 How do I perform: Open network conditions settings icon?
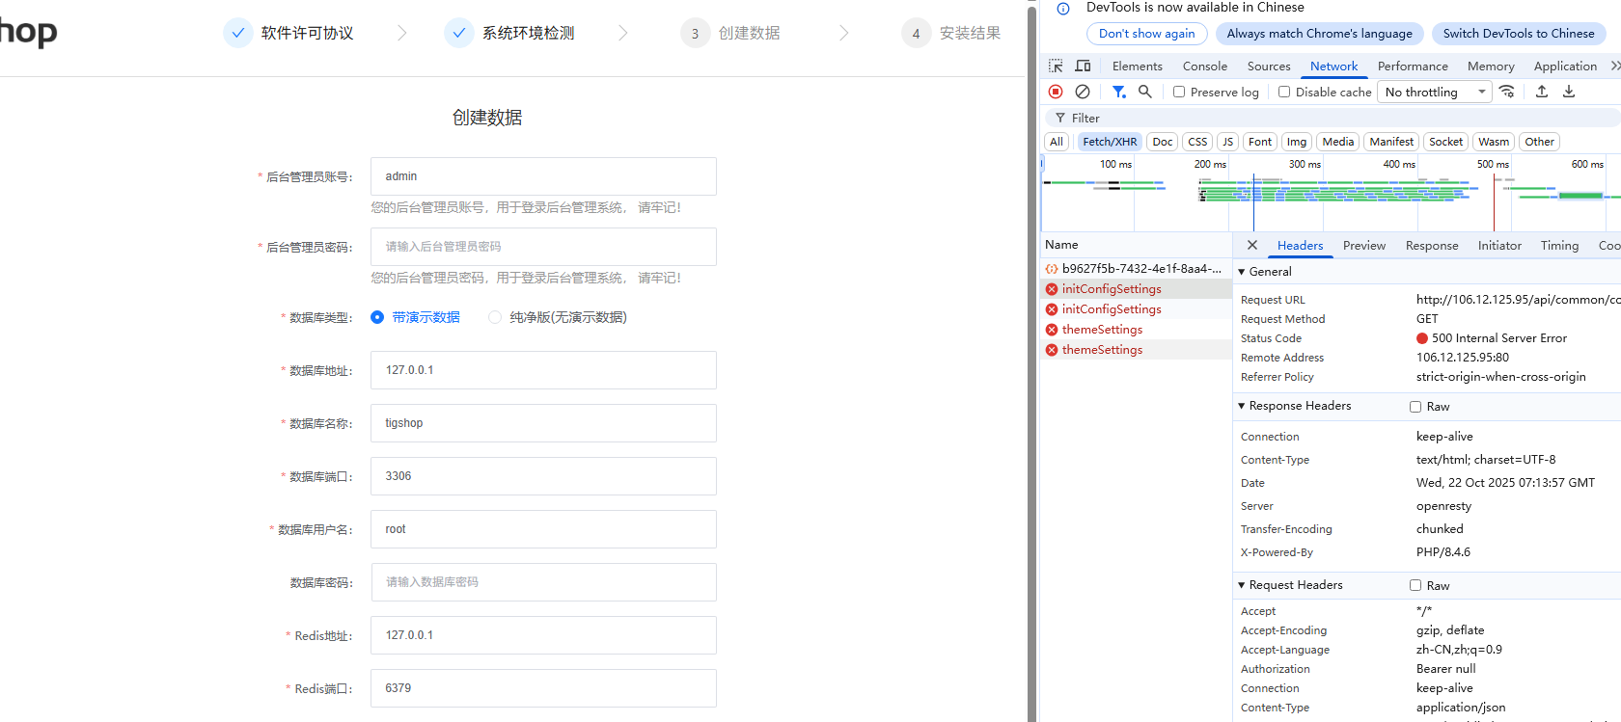pyautogui.click(x=1507, y=92)
